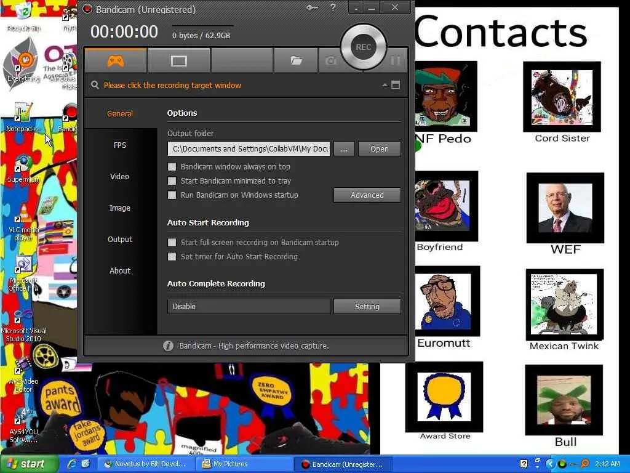Screen dimensions: 630x473
Task: Click the Boyfriend contact thumbnail
Action: [x=446, y=206]
